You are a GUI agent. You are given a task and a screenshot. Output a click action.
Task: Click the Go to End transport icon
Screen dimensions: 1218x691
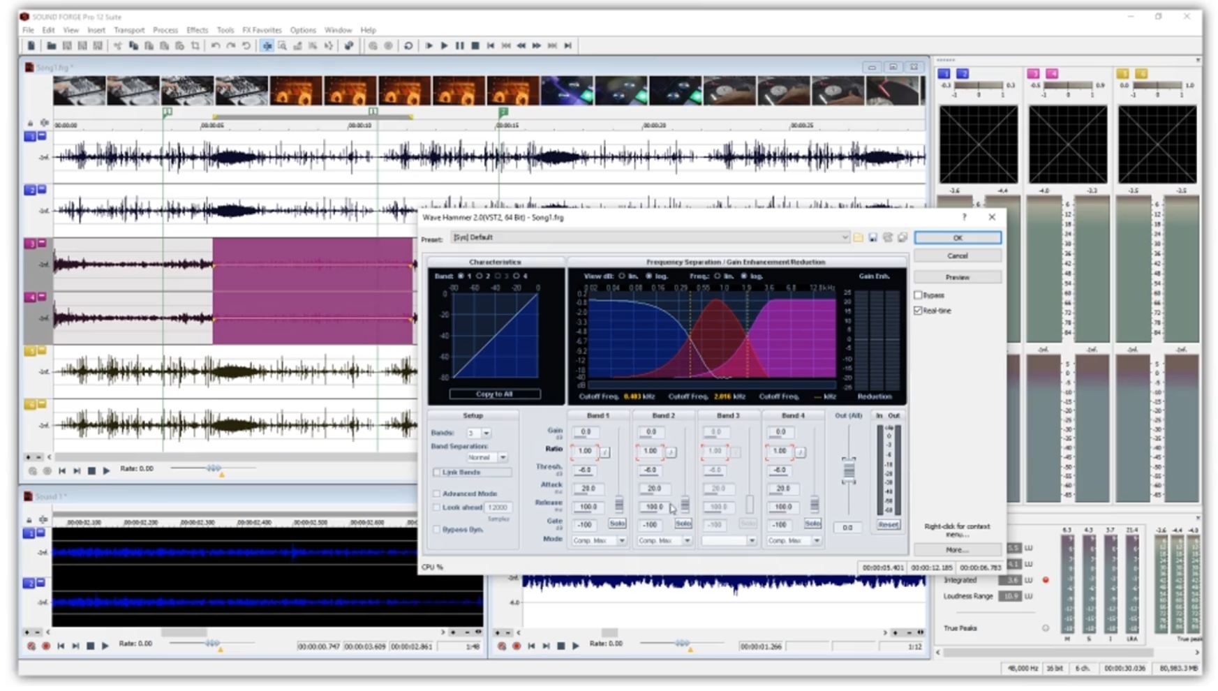(568, 46)
